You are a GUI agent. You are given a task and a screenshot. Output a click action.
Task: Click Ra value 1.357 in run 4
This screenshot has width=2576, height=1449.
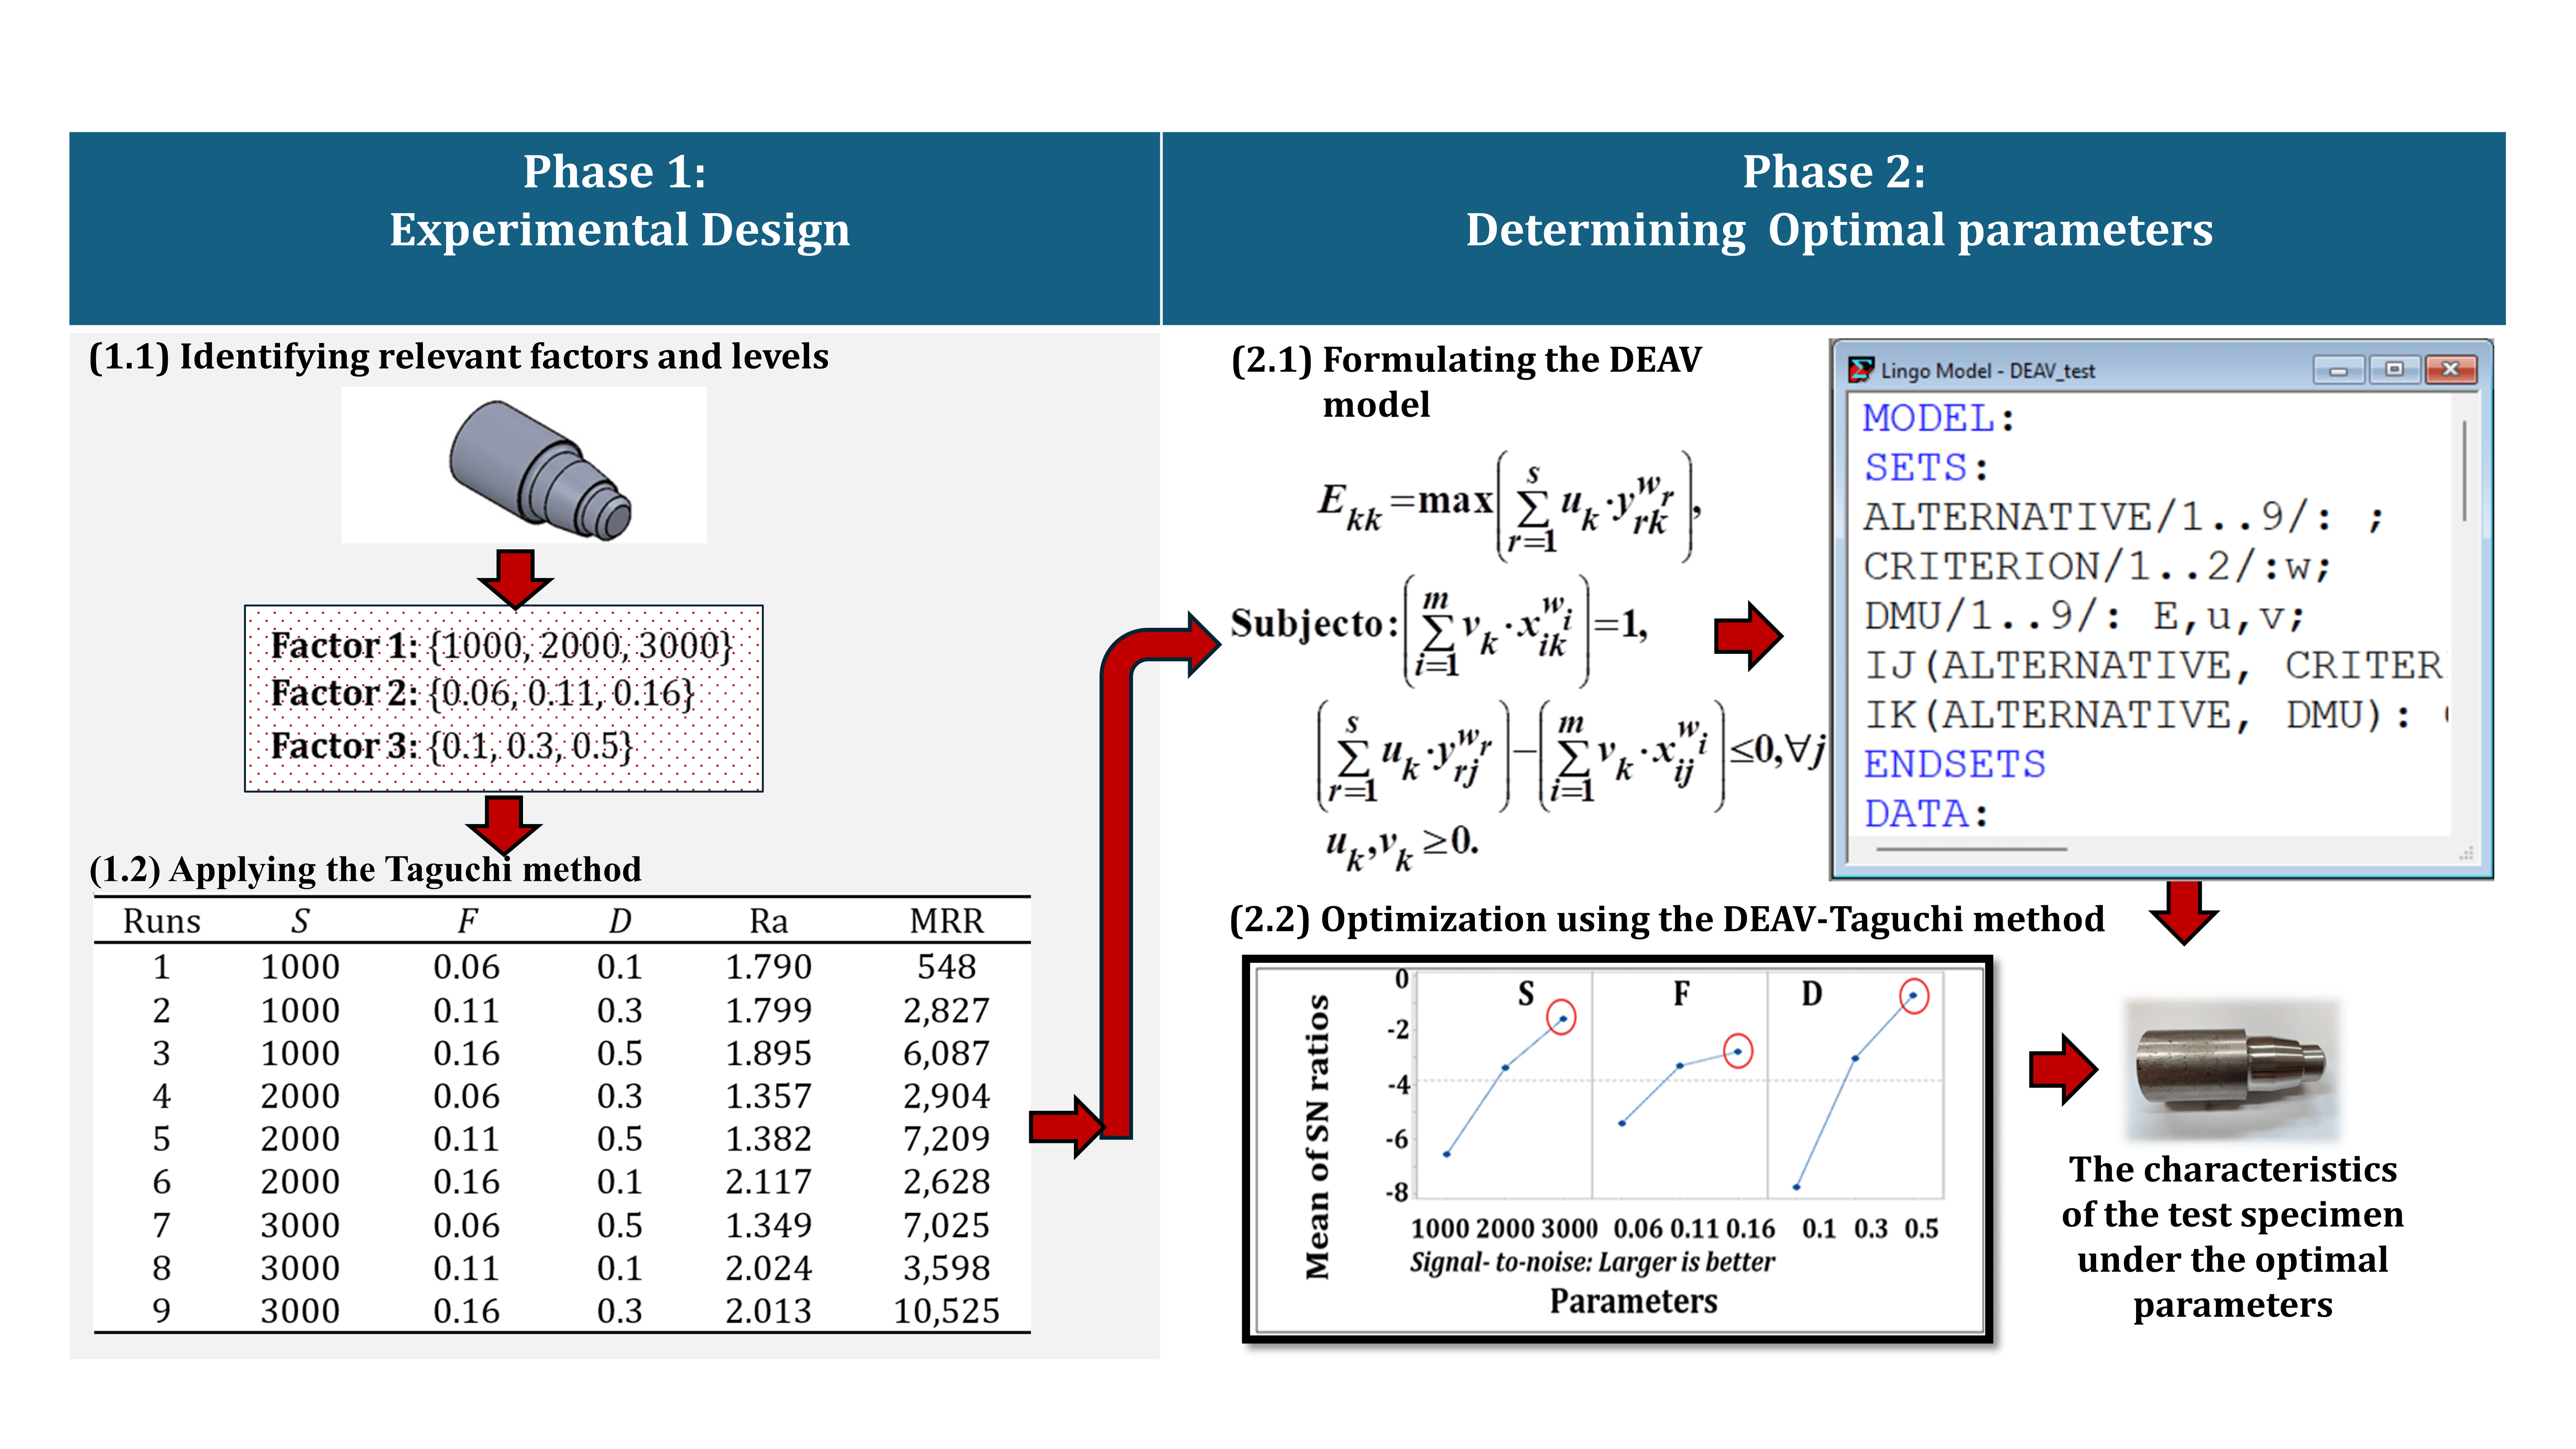(x=768, y=1096)
